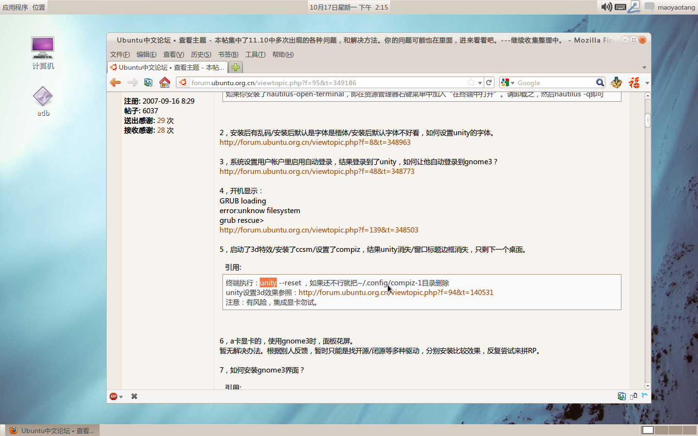Image resolution: width=698 pixels, height=436 pixels.
Task: Click the post count 帖子: 6037
Action: coord(141,111)
